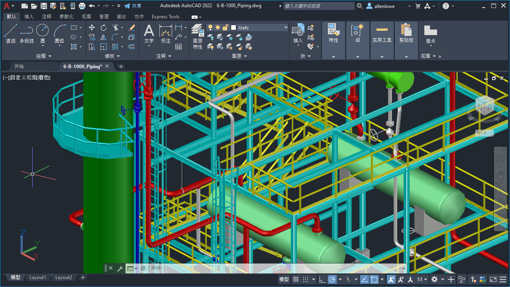Switch to the Layout1 tab
Image resolution: width=510 pixels, height=287 pixels.
coord(37,277)
